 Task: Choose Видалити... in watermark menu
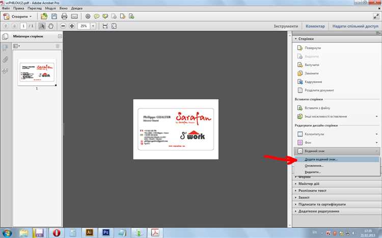point(337,172)
